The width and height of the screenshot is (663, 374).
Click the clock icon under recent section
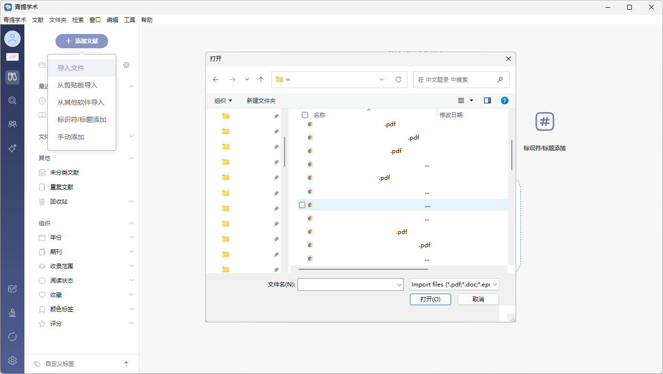(42, 101)
